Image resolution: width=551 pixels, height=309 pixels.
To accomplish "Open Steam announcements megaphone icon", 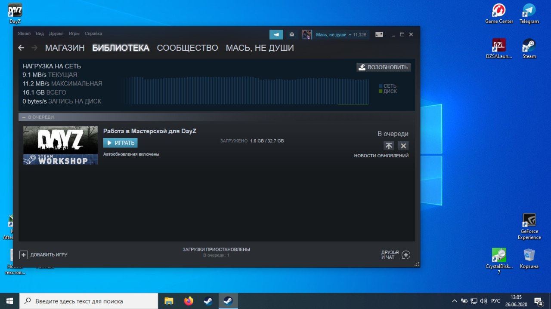I will [276, 34].
